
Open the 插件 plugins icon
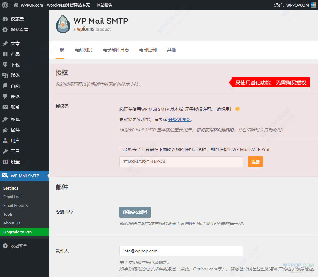5,130
